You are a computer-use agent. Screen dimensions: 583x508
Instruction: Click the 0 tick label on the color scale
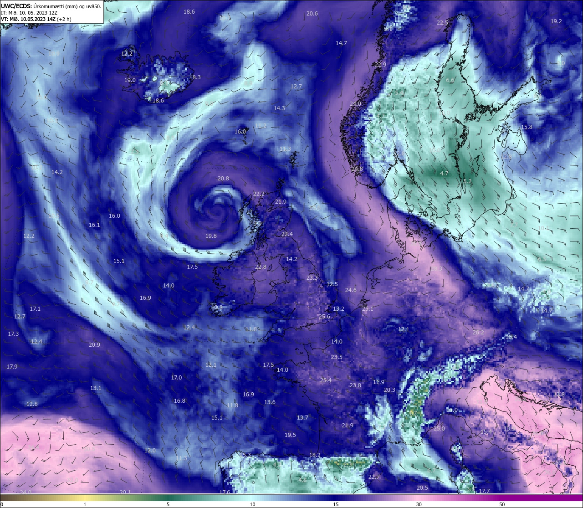pyautogui.click(x=2, y=504)
